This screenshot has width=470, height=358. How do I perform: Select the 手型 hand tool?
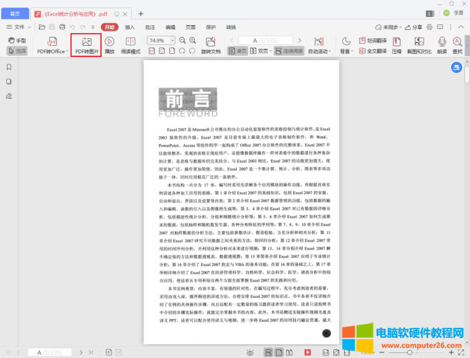tap(17, 41)
